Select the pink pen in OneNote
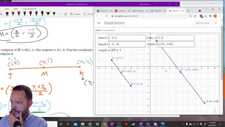 click(x=31, y=14)
